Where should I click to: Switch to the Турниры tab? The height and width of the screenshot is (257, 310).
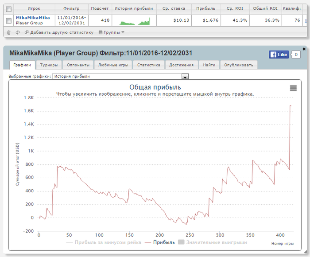click(49, 65)
